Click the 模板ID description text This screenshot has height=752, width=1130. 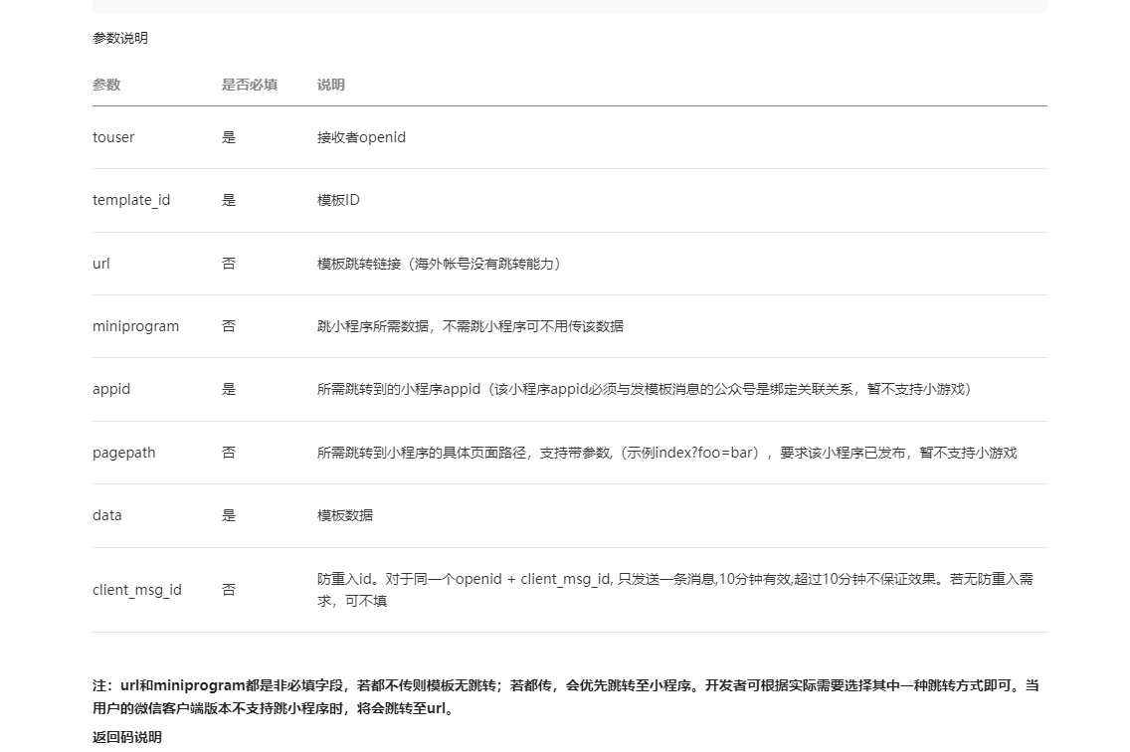coord(338,200)
